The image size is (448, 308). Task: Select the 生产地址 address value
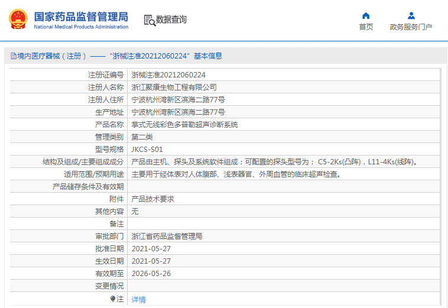pos(178,112)
